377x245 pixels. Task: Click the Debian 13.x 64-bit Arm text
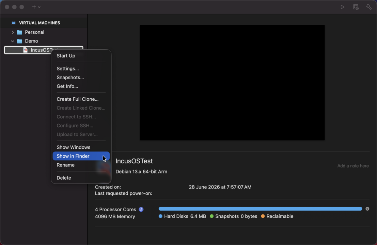click(x=141, y=171)
